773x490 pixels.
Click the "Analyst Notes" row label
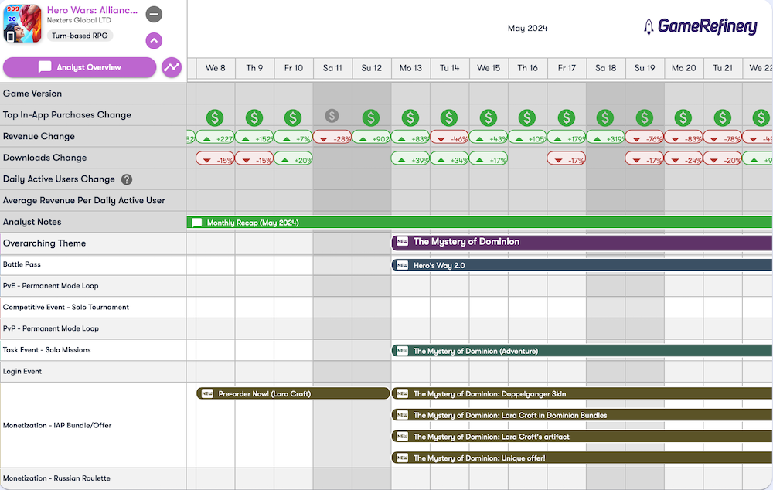click(32, 222)
